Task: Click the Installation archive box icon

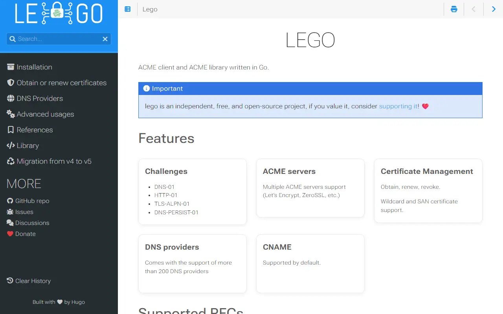Action: (x=11, y=67)
